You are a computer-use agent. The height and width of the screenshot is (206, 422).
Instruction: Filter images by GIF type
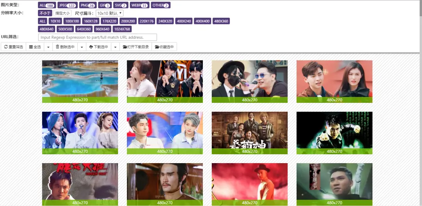[x=105, y=5]
